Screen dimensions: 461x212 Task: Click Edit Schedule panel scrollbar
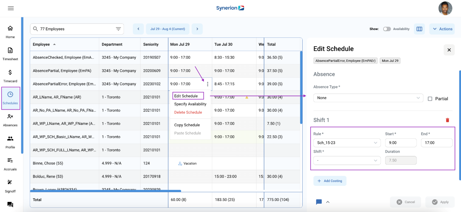[460, 125]
